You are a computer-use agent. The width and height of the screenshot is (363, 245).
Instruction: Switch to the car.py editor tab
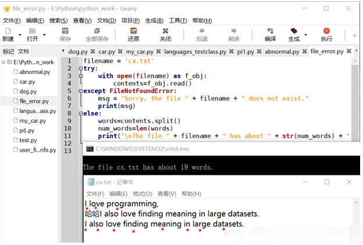coord(106,52)
